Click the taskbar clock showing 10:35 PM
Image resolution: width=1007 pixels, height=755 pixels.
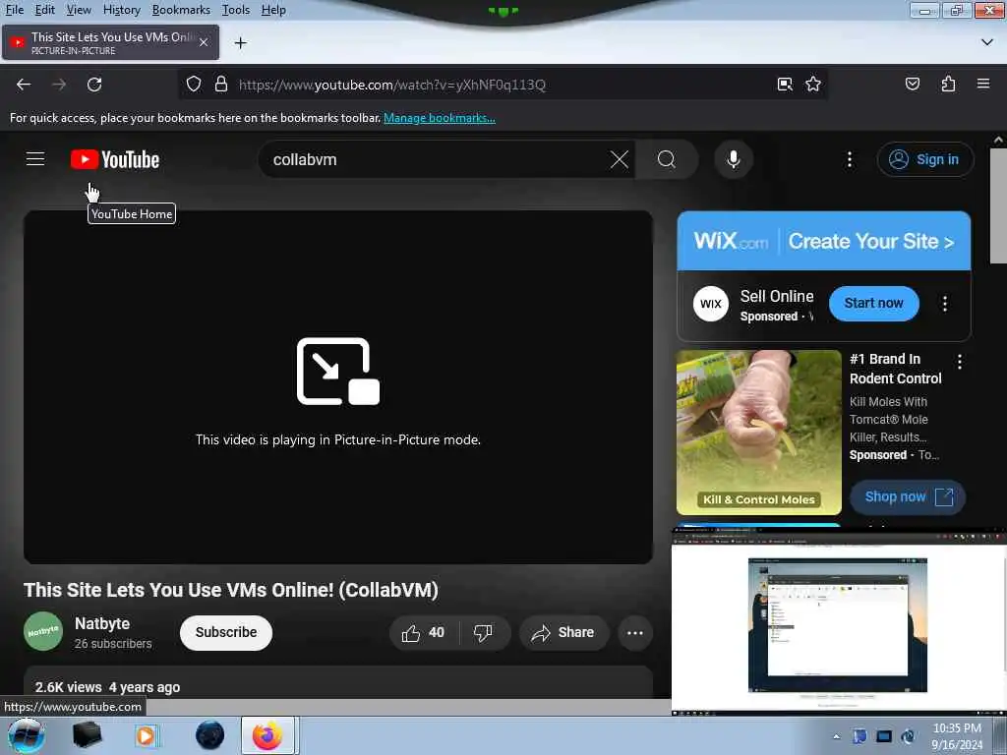point(957,736)
